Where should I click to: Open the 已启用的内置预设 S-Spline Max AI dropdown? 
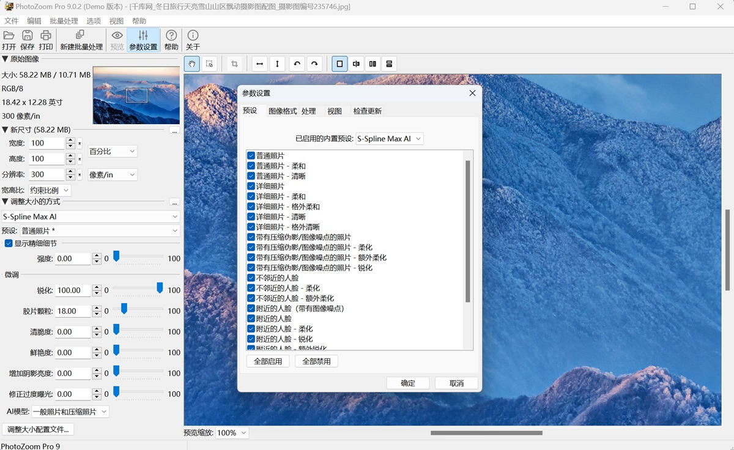pyautogui.click(x=390, y=139)
